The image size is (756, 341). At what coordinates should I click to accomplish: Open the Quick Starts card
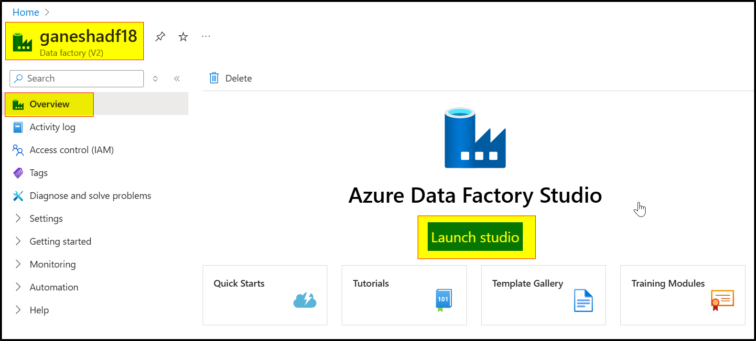pyautogui.click(x=265, y=295)
